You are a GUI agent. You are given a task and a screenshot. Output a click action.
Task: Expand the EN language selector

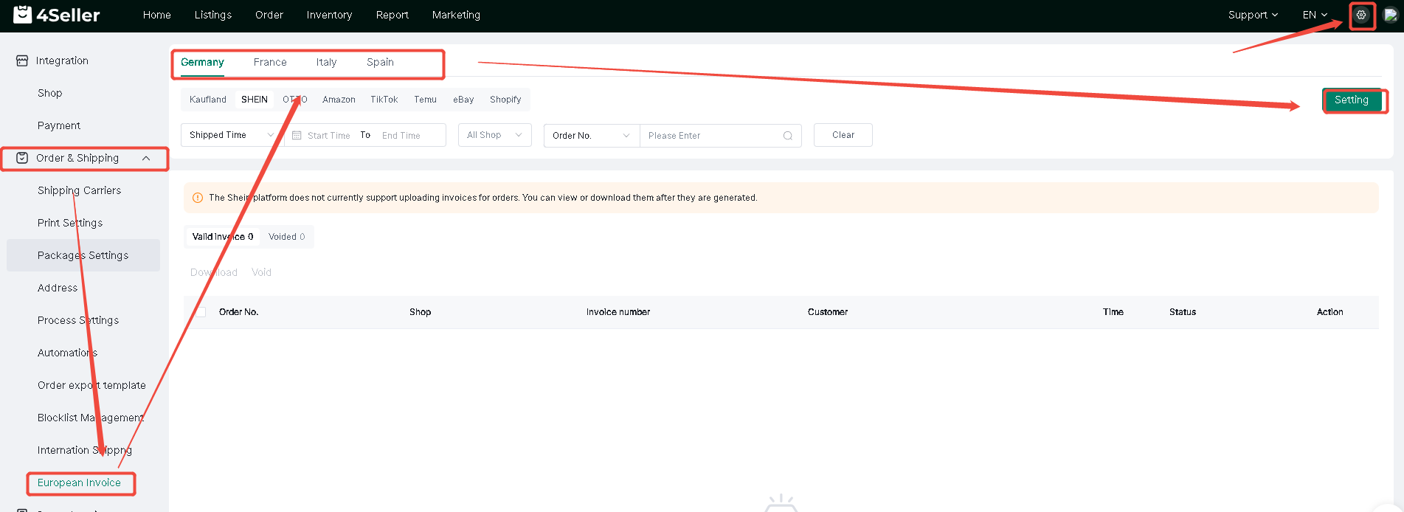click(x=1315, y=15)
